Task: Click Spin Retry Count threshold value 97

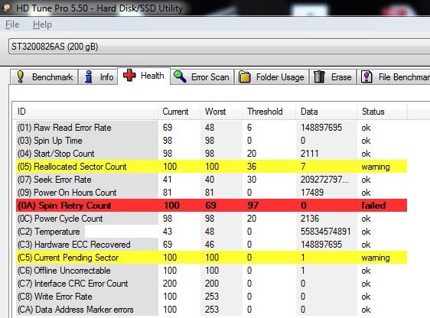Action: click(252, 206)
